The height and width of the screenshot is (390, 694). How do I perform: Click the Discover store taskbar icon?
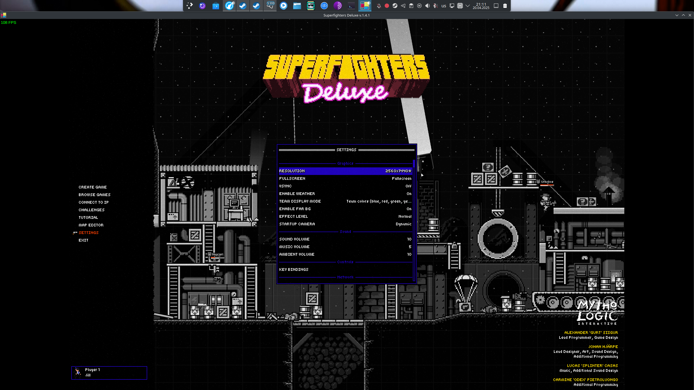(216, 6)
